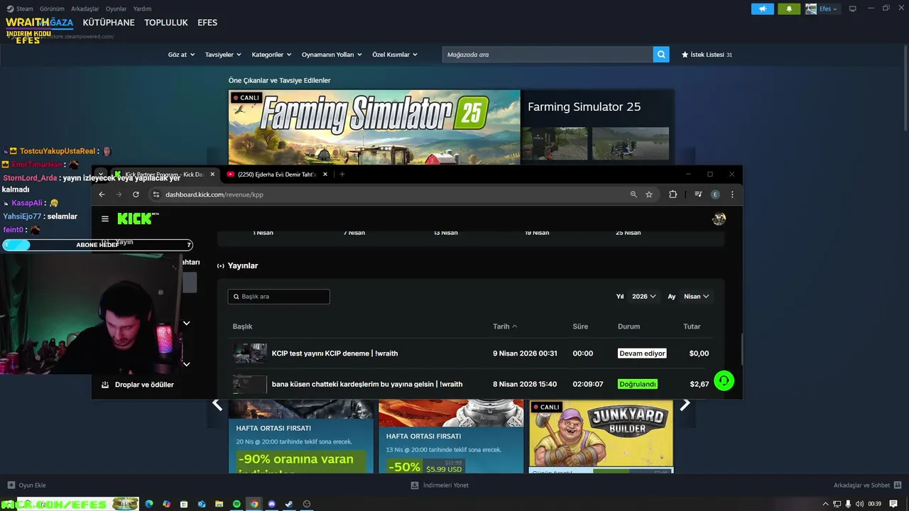Open Steam announcements megaphone button
The height and width of the screenshot is (511, 909).
click(763, 9)
